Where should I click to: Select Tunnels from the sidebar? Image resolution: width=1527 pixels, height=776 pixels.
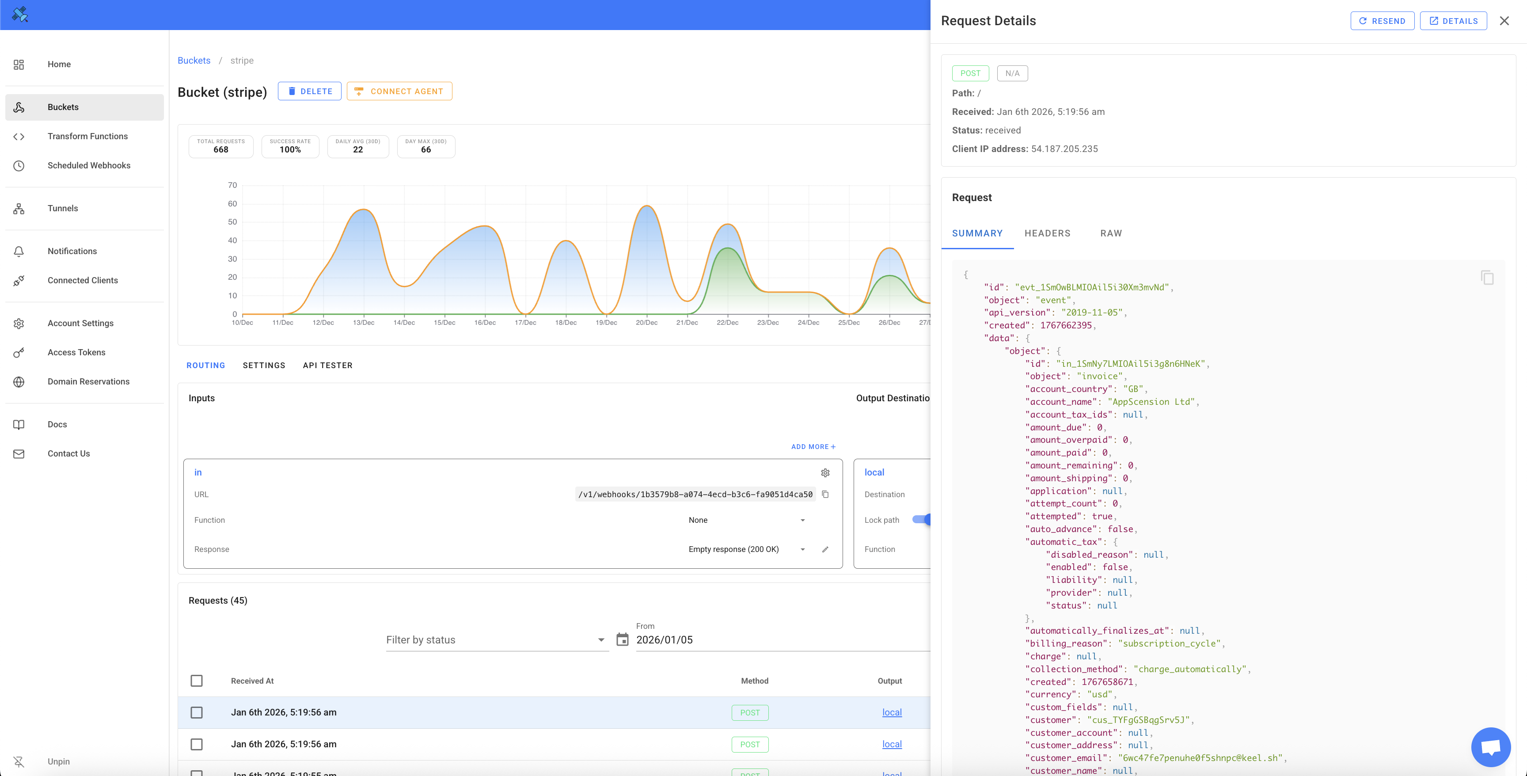tap(63, 208)
